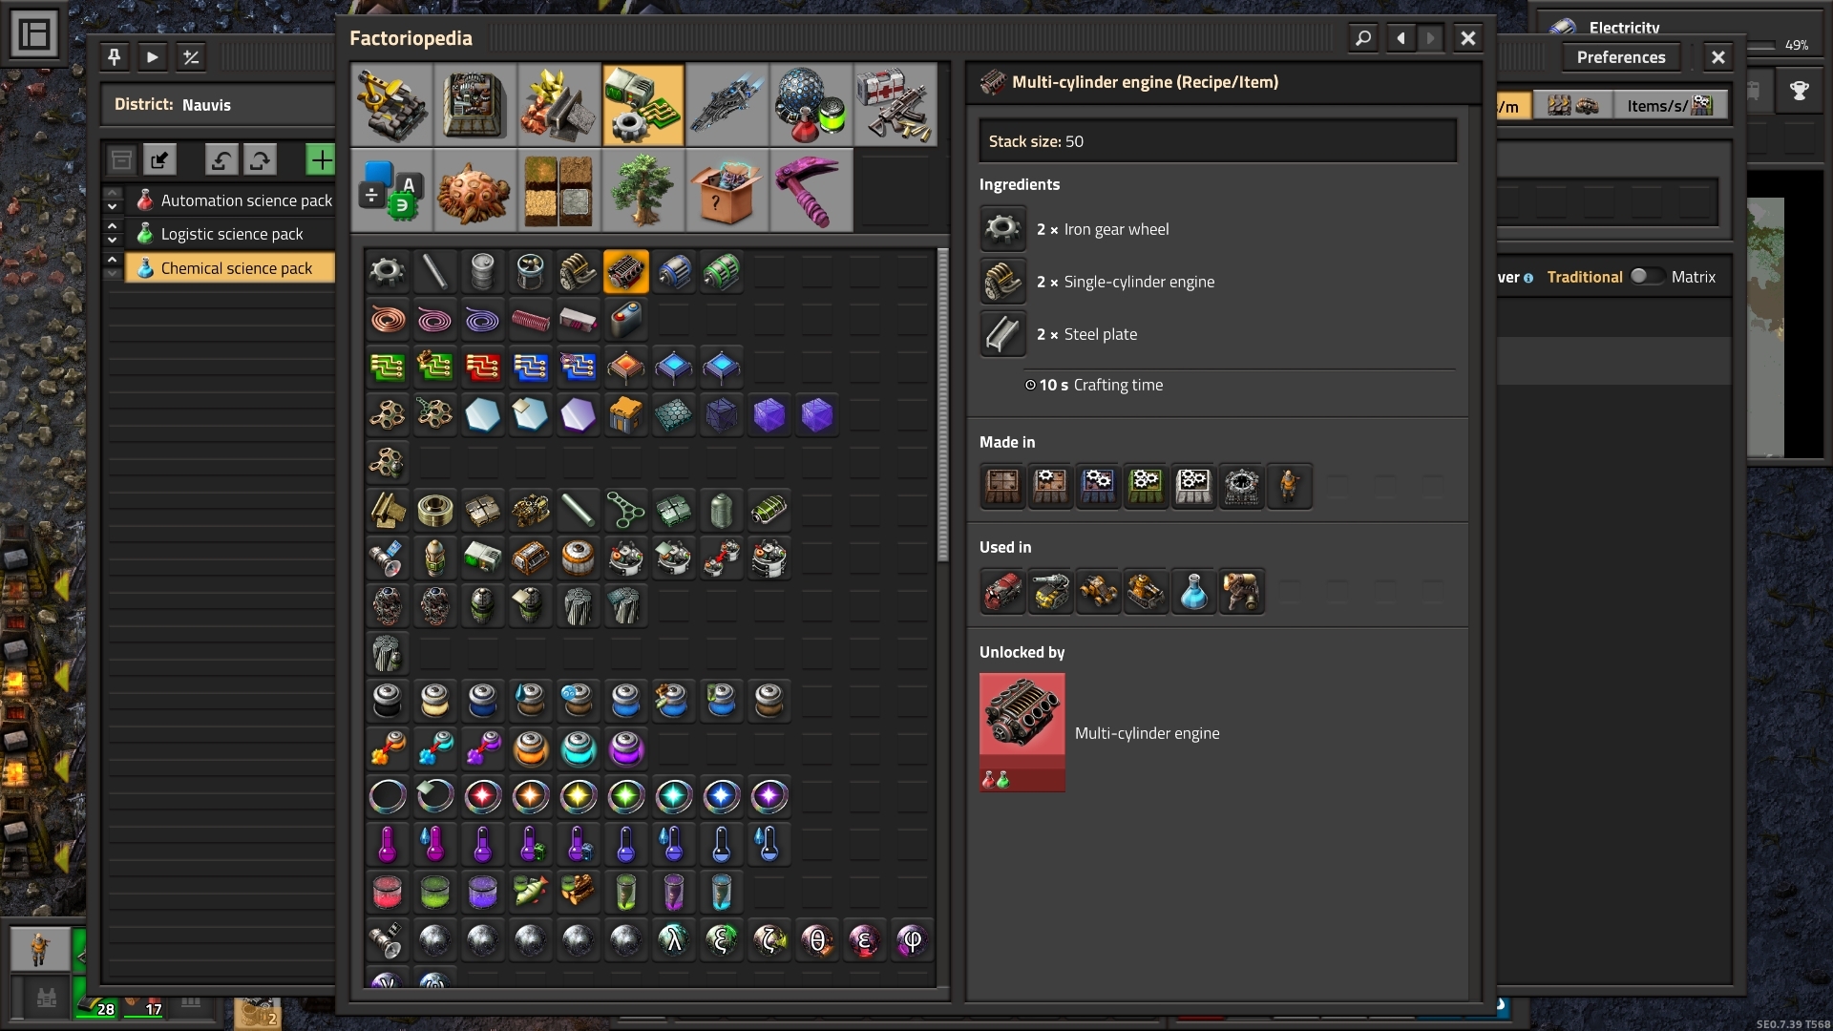The height and width of the screenshot is (1031, 1833).
Task: Add a new factory with green plus
Action: coord(320,159)
